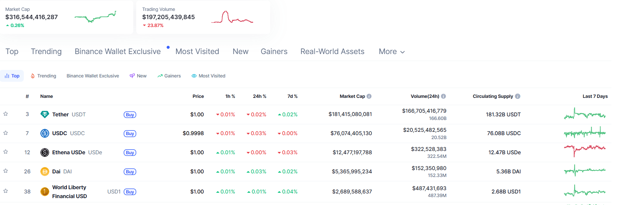Click the Tether coin logo icon
621x205 pixels.
point(45,114)
